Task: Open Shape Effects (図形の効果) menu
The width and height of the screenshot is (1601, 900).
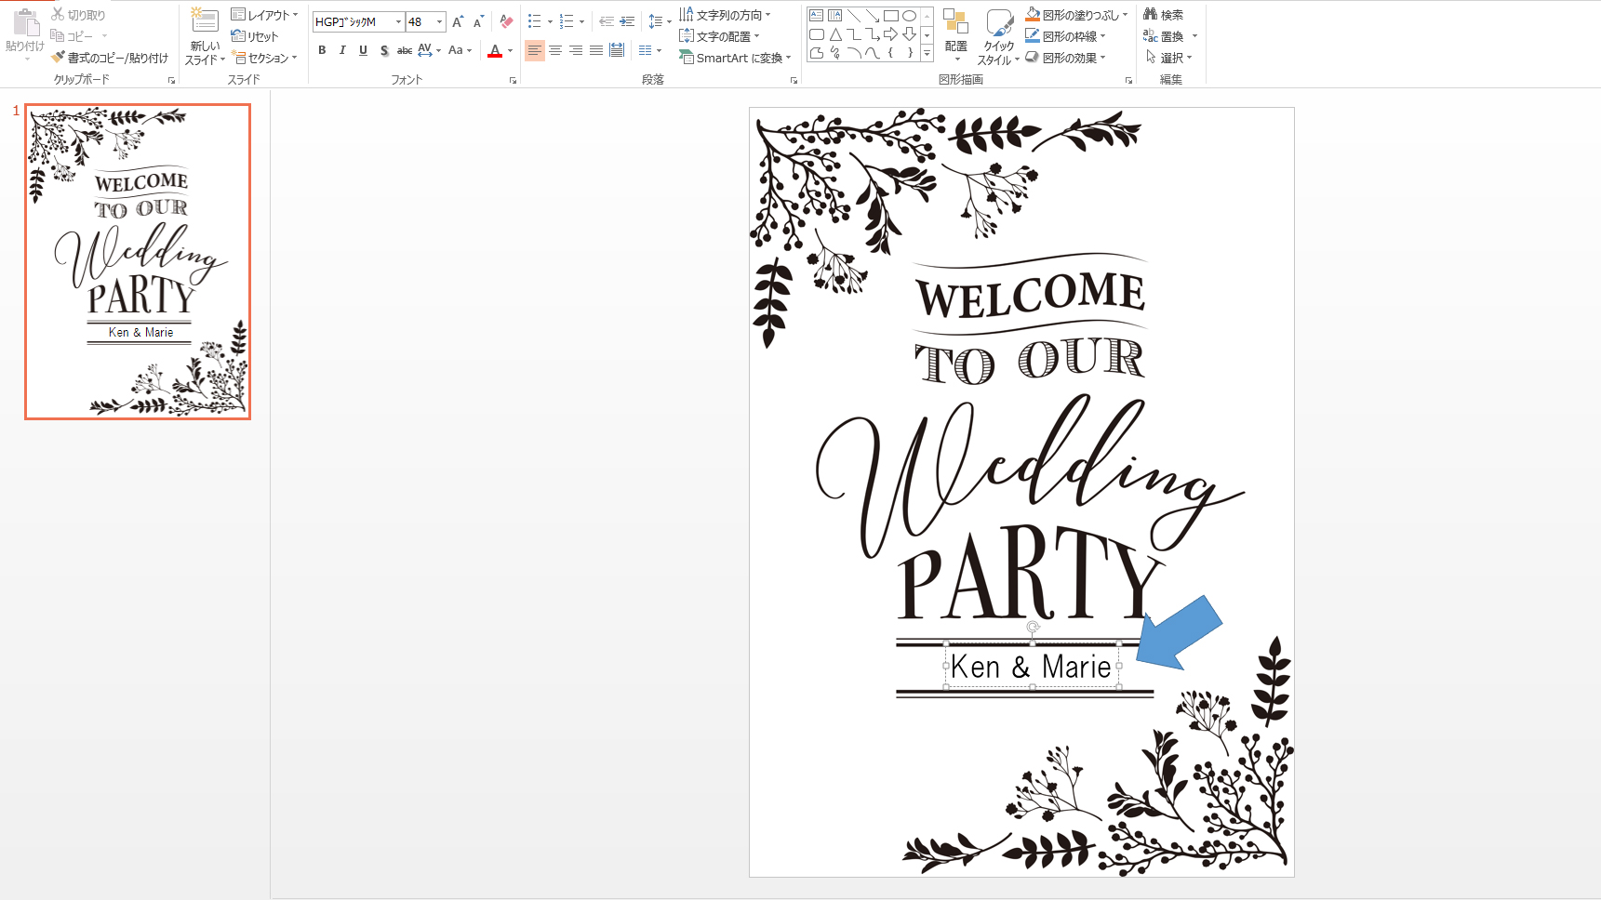Action: click(1065, 58)
